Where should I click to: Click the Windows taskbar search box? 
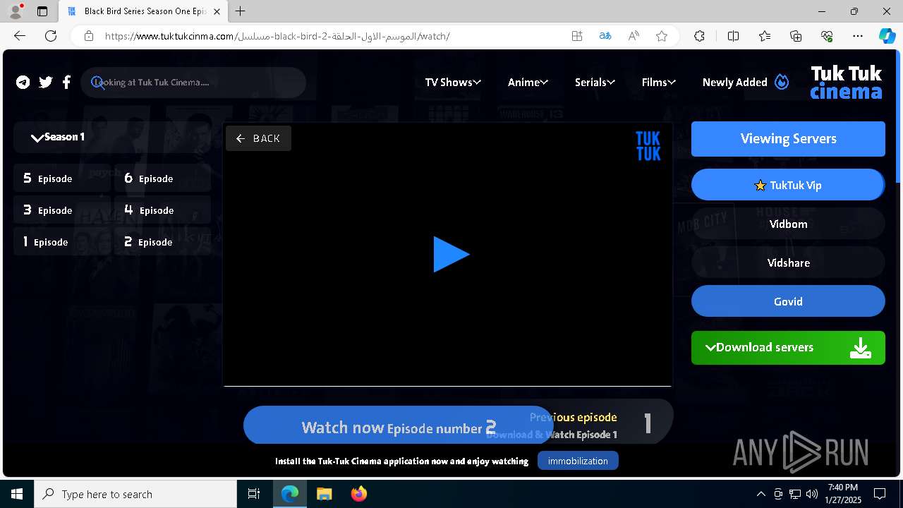135,494
